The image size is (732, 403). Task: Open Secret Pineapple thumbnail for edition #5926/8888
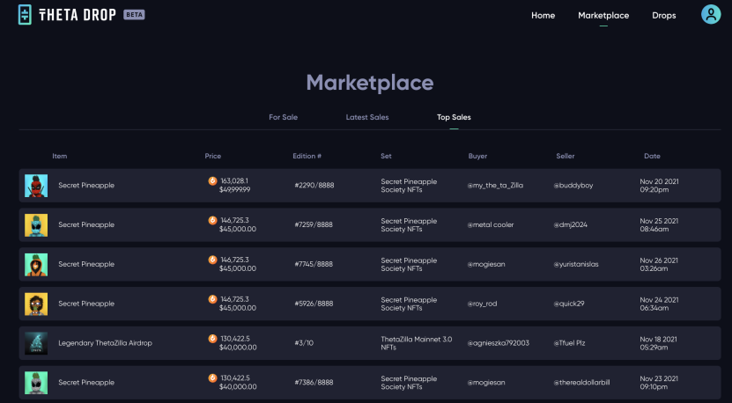[36, 304]
